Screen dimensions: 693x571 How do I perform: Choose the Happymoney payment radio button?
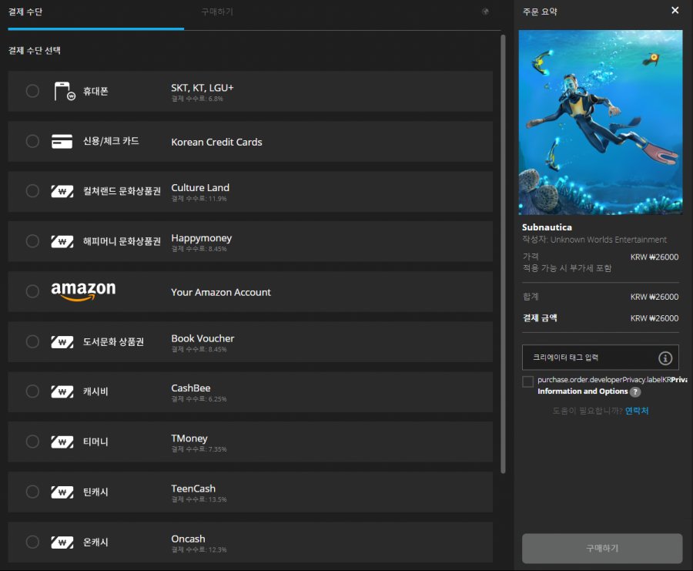[32, 241]
